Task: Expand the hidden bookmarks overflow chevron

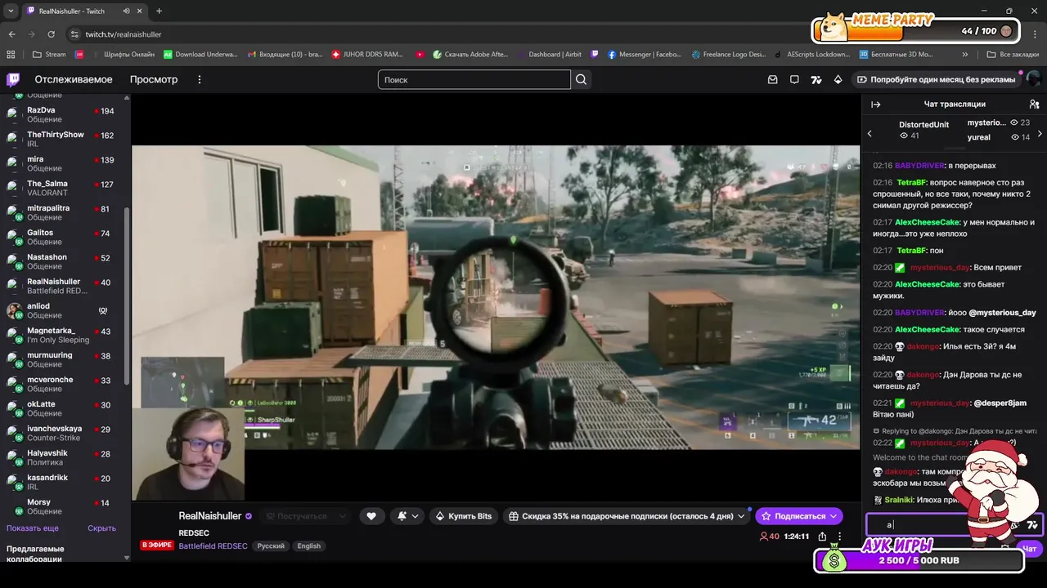Action: tap(965, 55)
